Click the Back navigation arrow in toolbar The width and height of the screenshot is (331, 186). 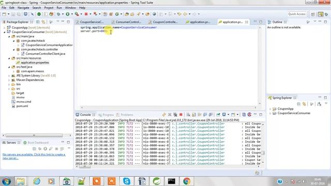pyautogui.click(x=185, y=14)
